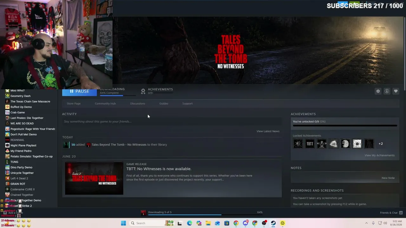Click the achievements progress bar
The height and width of the screenshot is (228, 406).
coord(345,126)
